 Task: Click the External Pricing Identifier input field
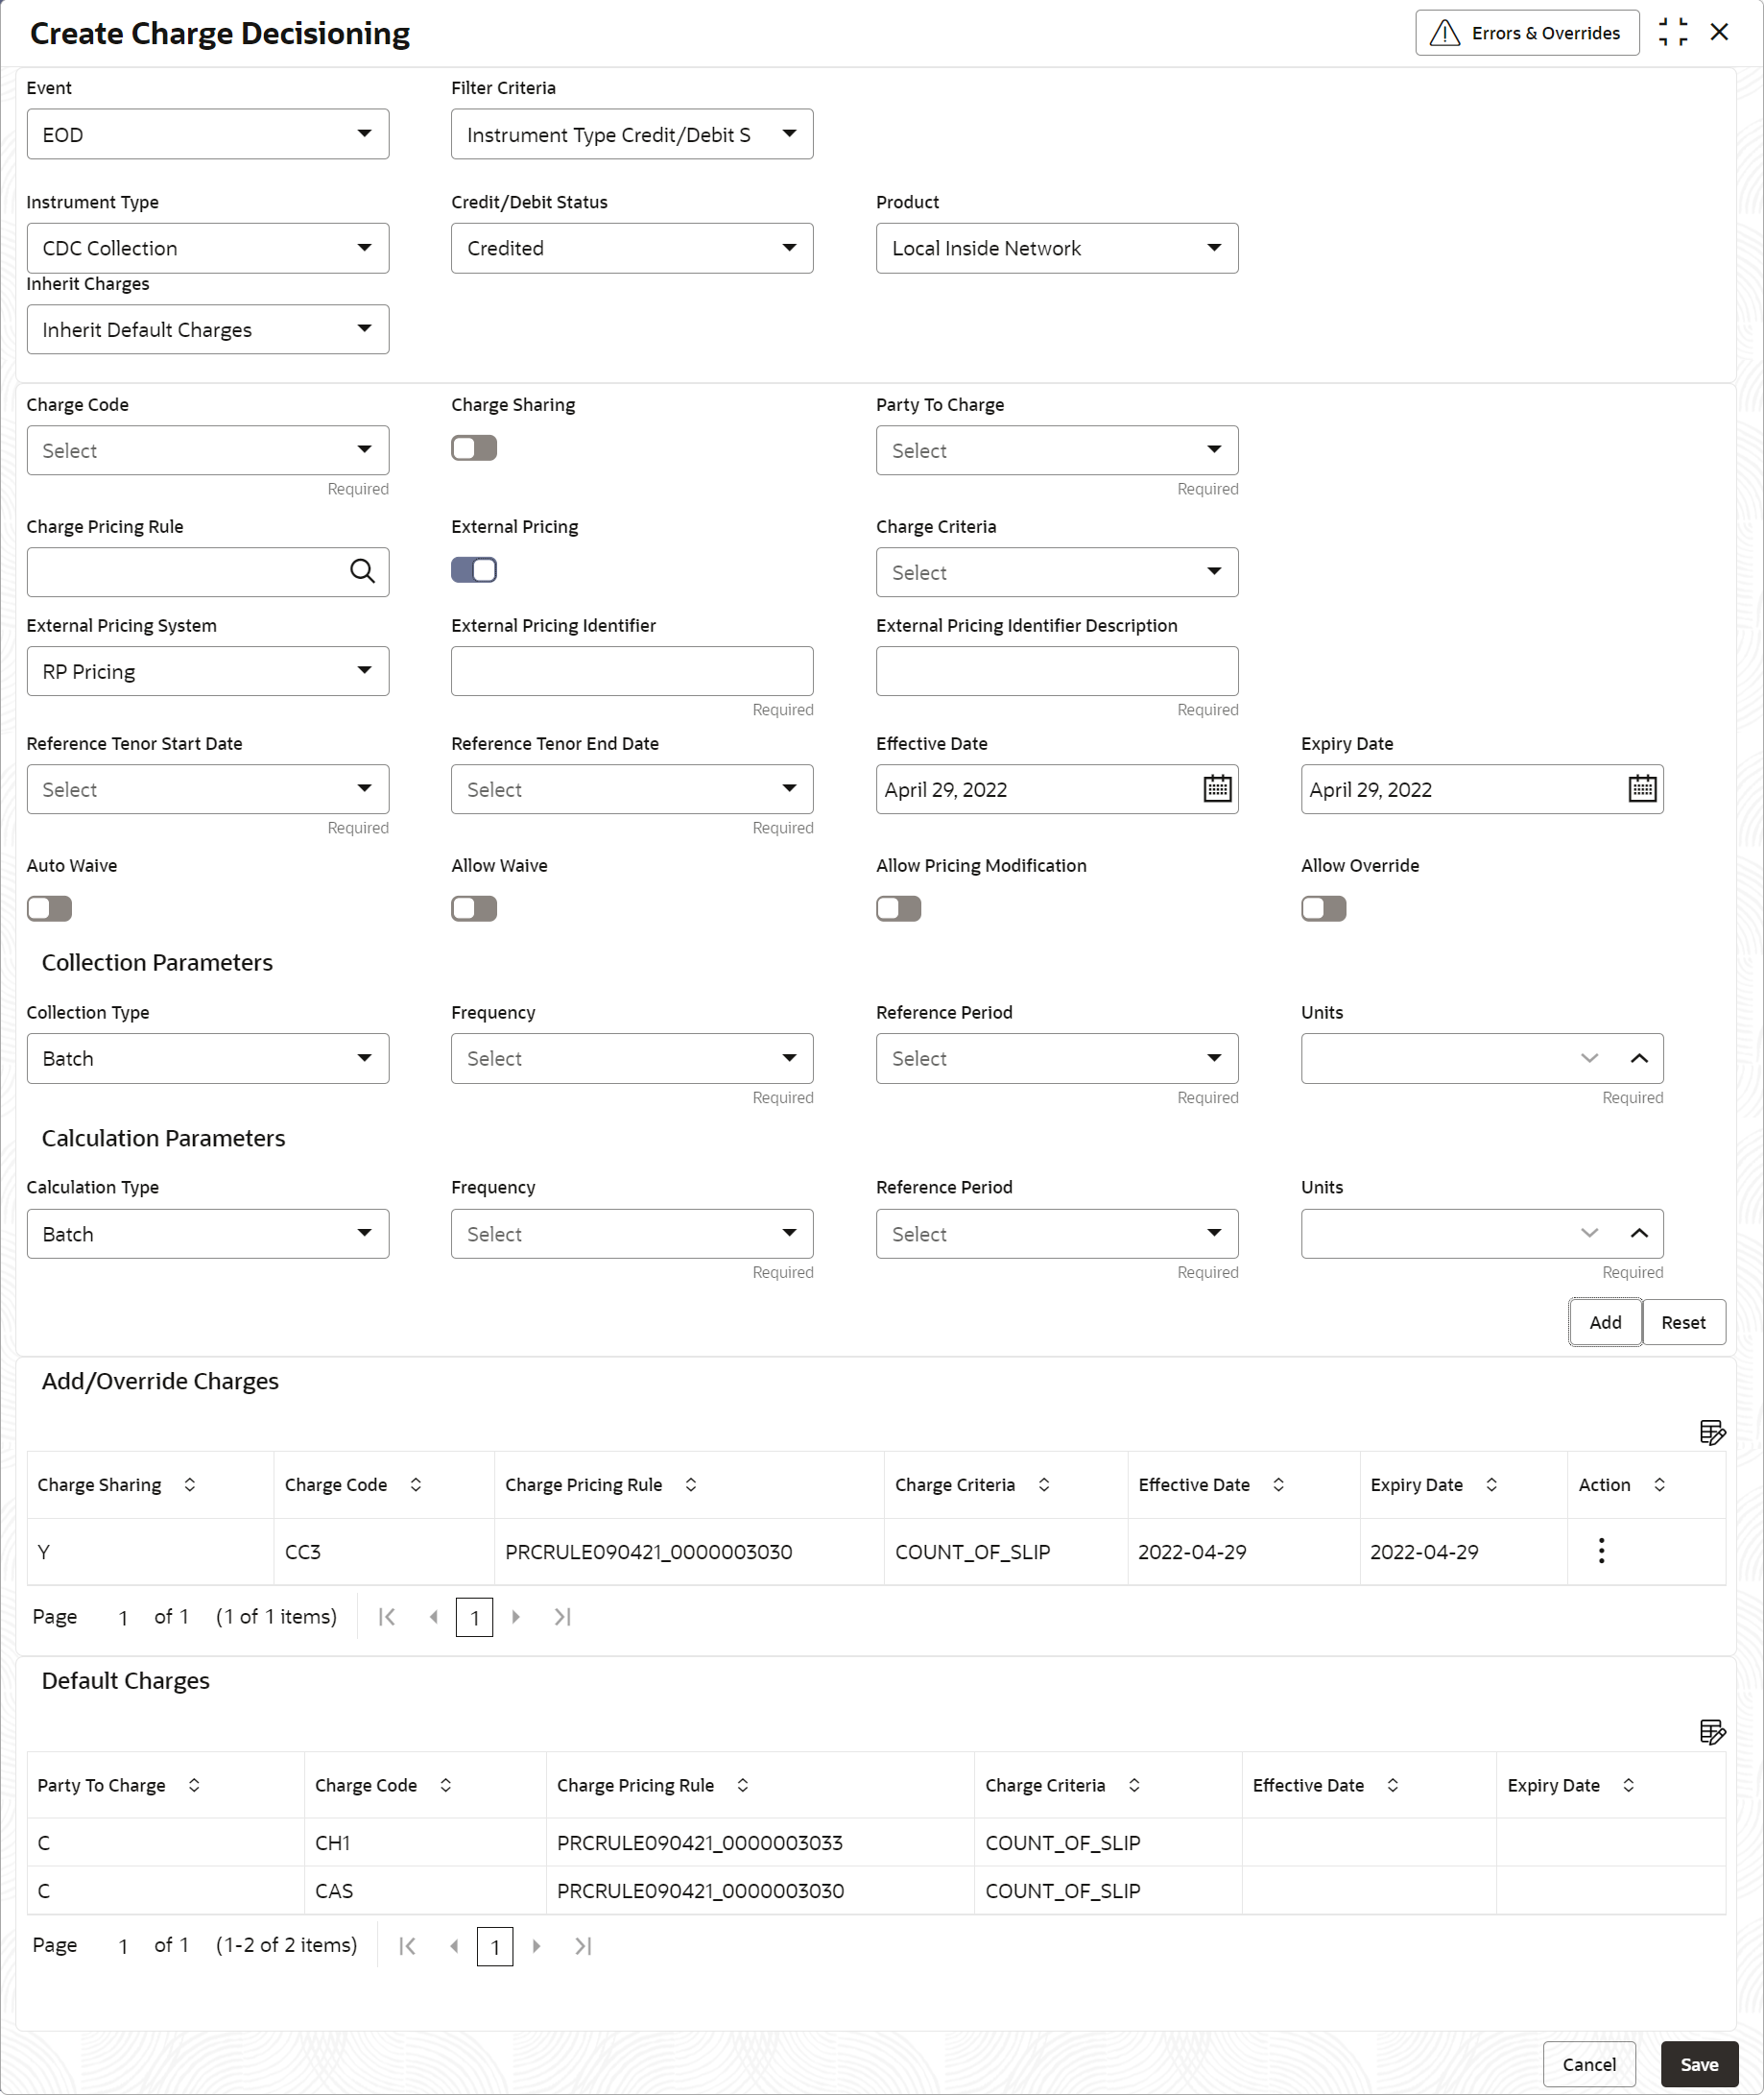pyautogui.click(x=631, y=671)
